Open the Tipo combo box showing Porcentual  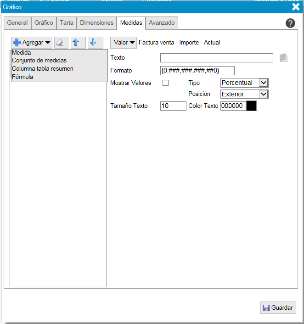coord(244,83)
